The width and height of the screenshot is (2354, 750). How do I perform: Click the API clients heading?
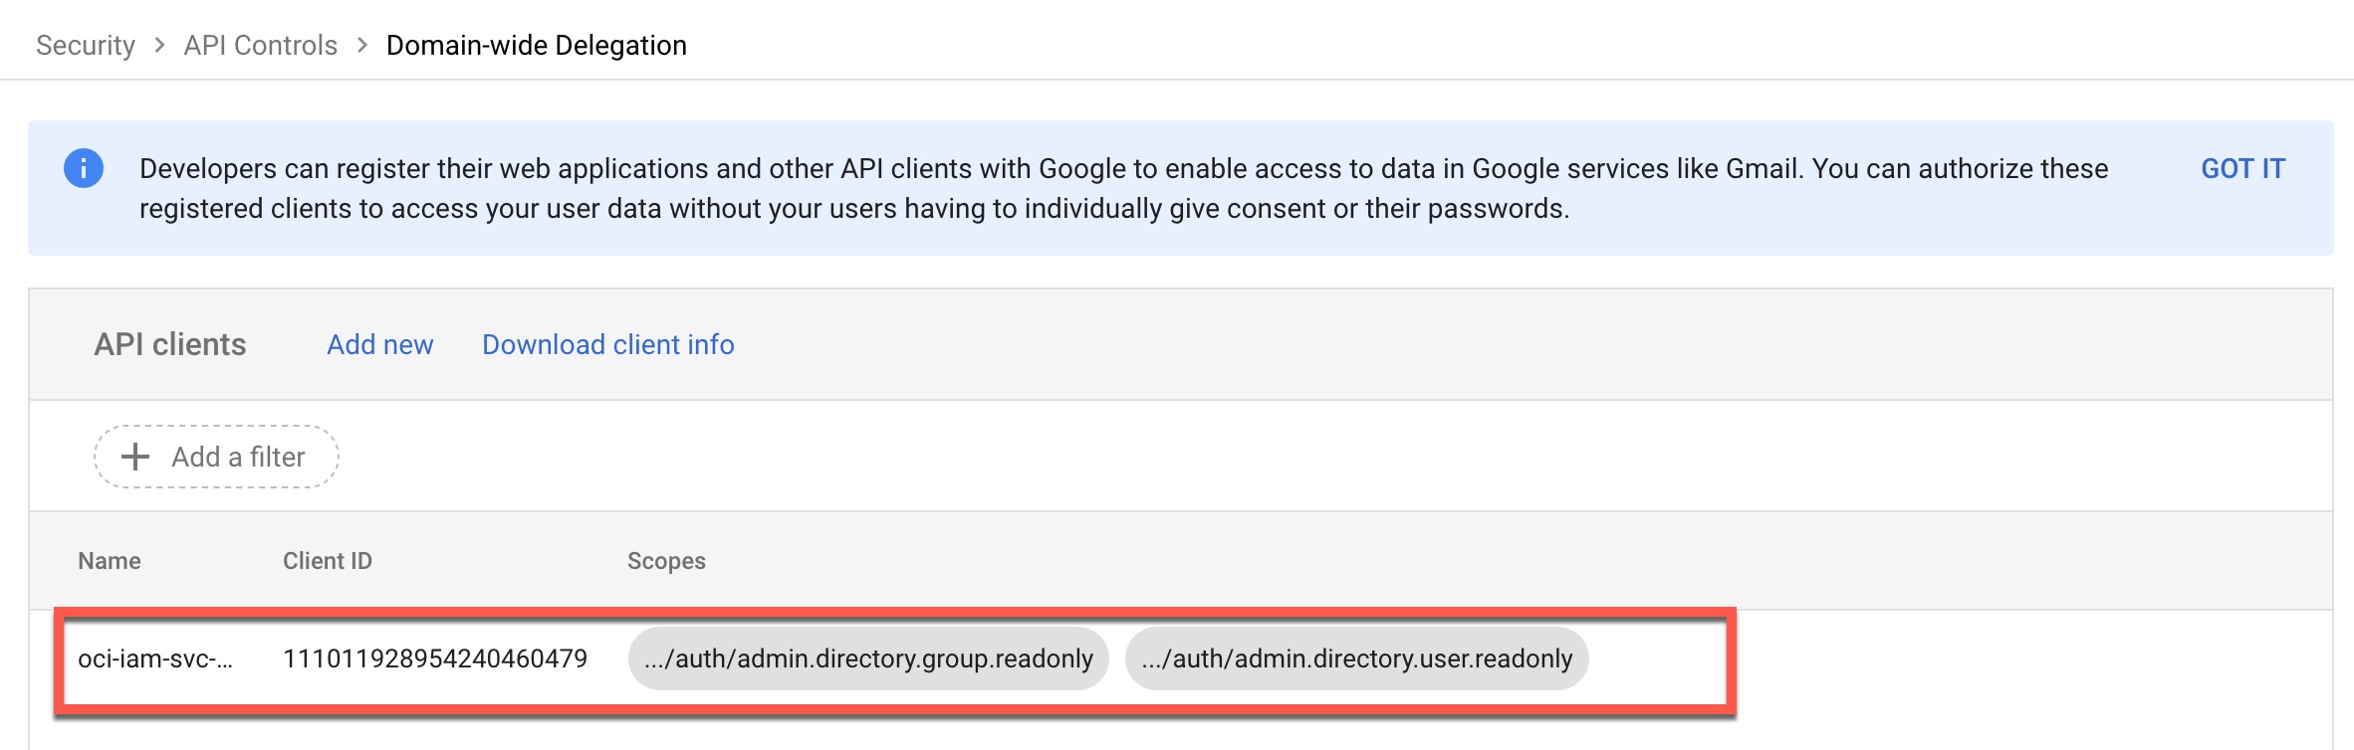170,344
